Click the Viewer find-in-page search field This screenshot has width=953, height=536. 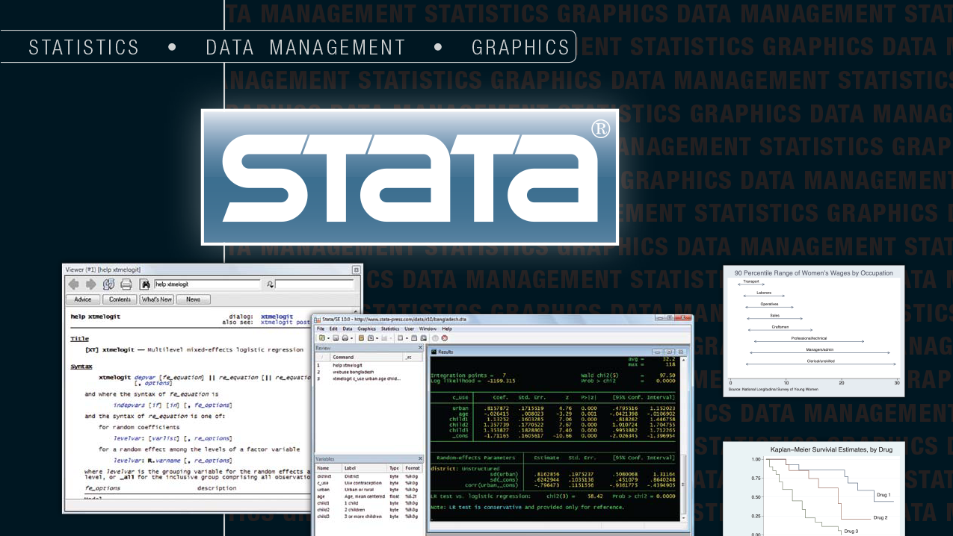(314, 284)
